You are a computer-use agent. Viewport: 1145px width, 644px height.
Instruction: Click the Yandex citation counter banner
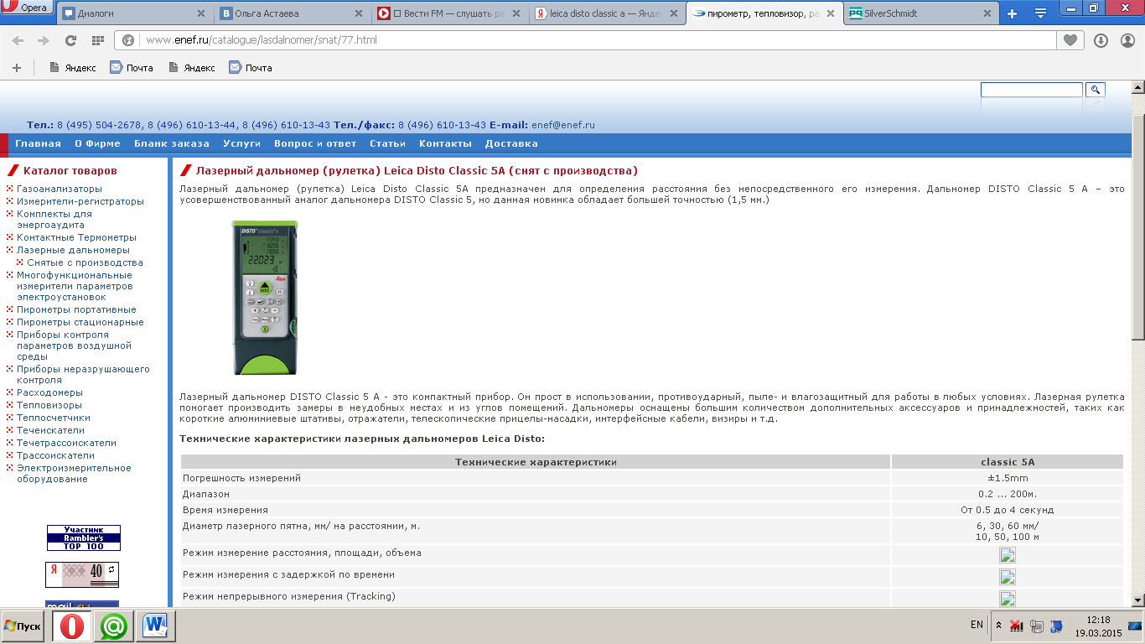[x=82, y=574]
